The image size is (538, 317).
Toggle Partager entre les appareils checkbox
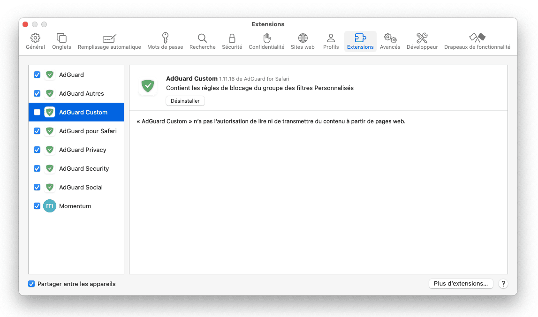pos(31,284)
